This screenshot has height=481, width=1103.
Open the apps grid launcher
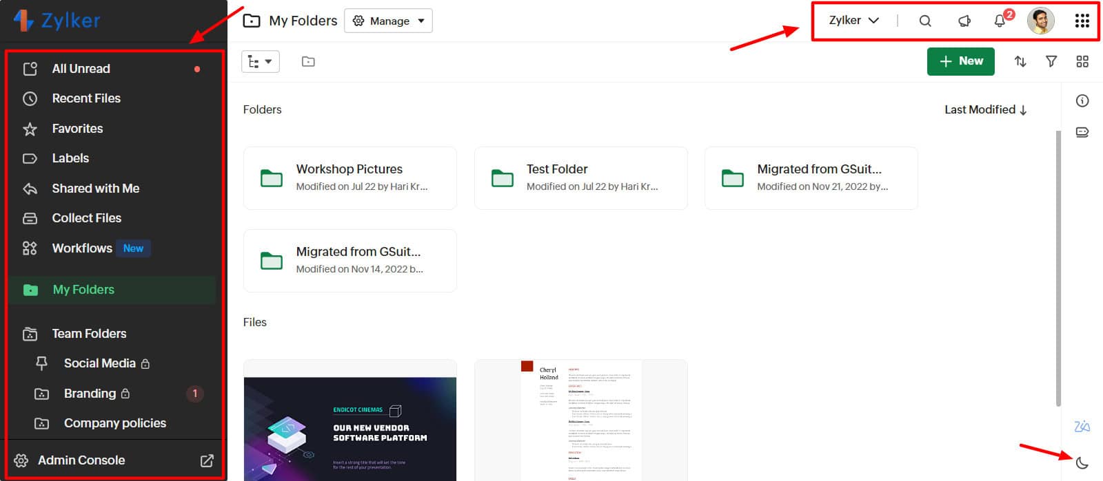(x=1082, y=21)
